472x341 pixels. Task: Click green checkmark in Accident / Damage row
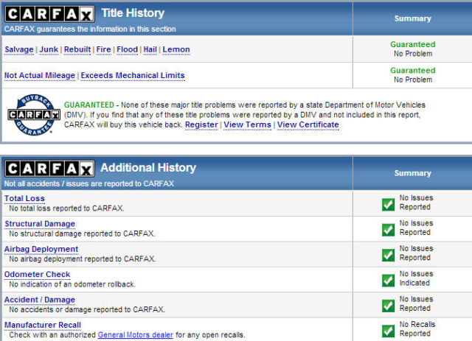[x=388, y=306]
